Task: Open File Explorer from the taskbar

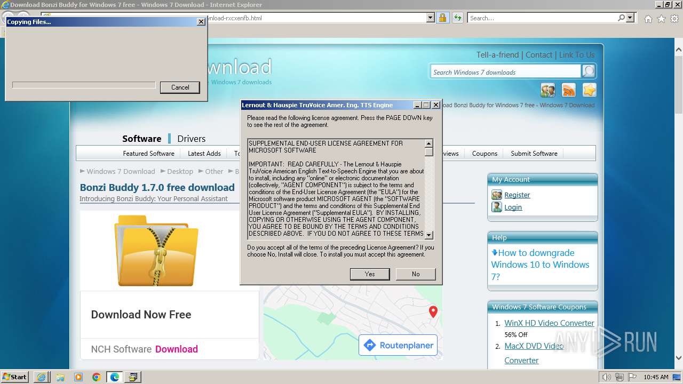Action: click(x=60, y=377)
